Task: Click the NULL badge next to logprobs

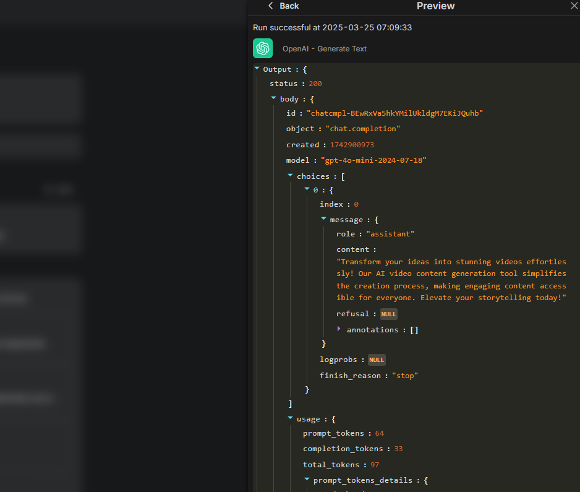Action: click(377, 360)
